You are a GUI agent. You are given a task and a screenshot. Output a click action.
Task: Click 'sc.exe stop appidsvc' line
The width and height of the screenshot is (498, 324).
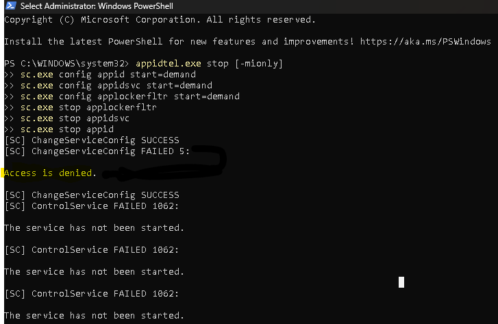75,119
